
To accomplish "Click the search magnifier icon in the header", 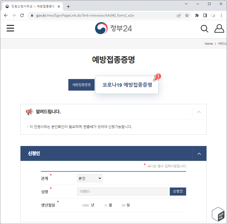I will pyautogui.click(x=204, y=28).
